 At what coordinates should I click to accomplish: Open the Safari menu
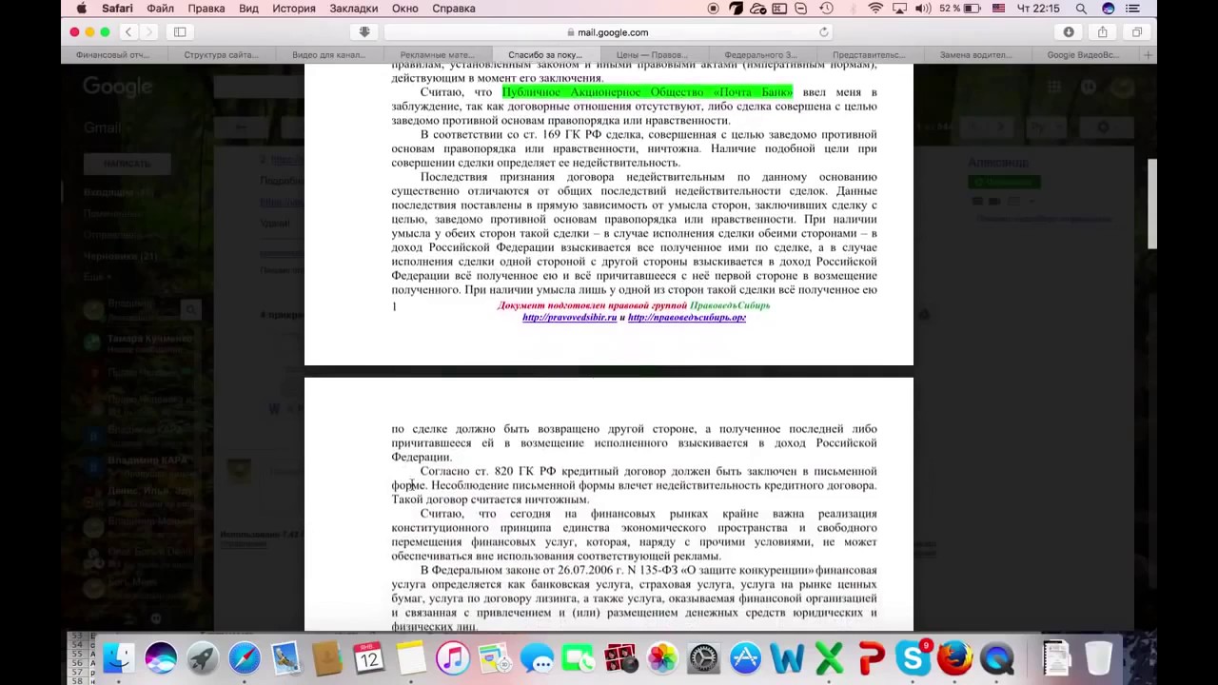[117, 9]
